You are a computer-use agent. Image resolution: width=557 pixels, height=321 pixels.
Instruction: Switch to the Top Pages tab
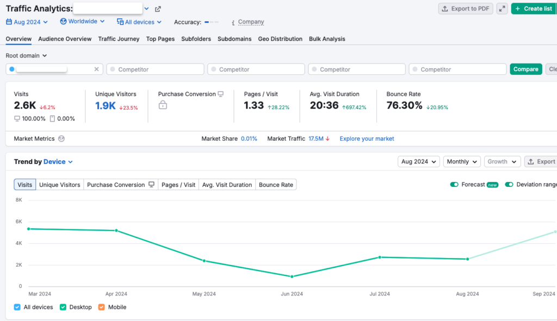coord(160,39)
